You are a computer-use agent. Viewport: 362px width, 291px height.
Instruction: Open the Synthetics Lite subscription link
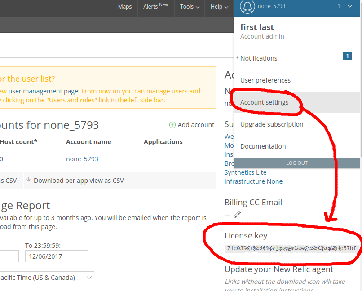pos(245,172)
